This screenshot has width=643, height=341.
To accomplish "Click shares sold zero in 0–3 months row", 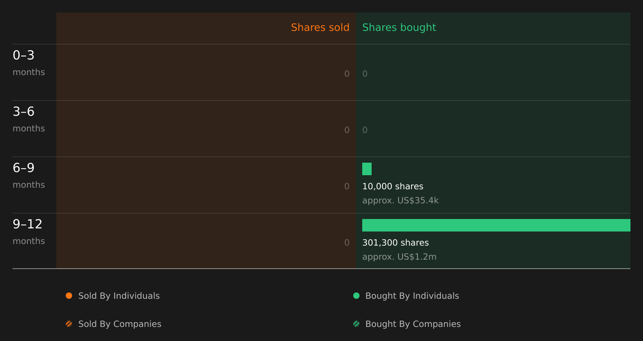I will pos(347,74).
